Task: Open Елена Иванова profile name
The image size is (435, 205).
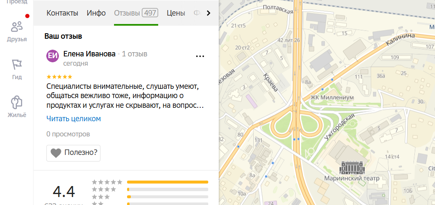Action: pos(89,54)
